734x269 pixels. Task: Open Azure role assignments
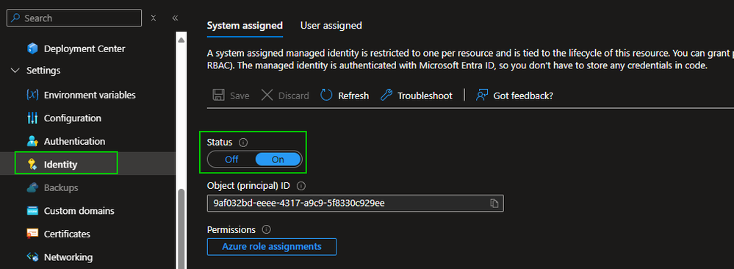(x=272, y=246)
